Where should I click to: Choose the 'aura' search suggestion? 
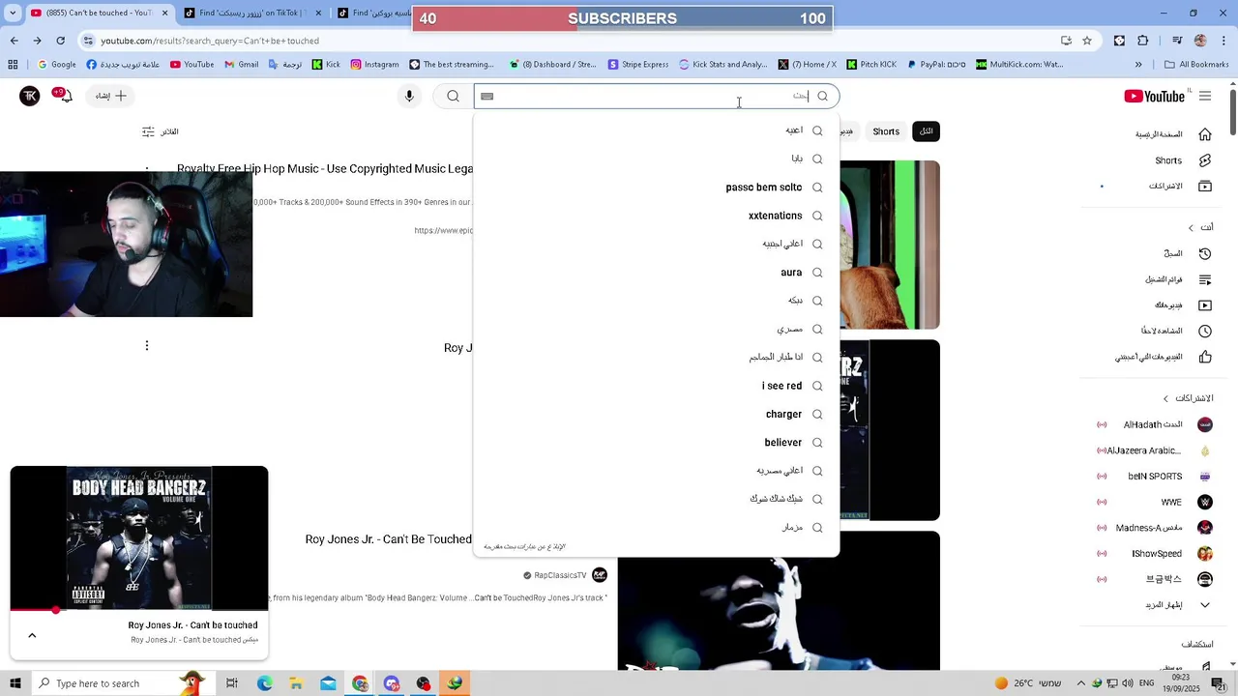point(657,273)
